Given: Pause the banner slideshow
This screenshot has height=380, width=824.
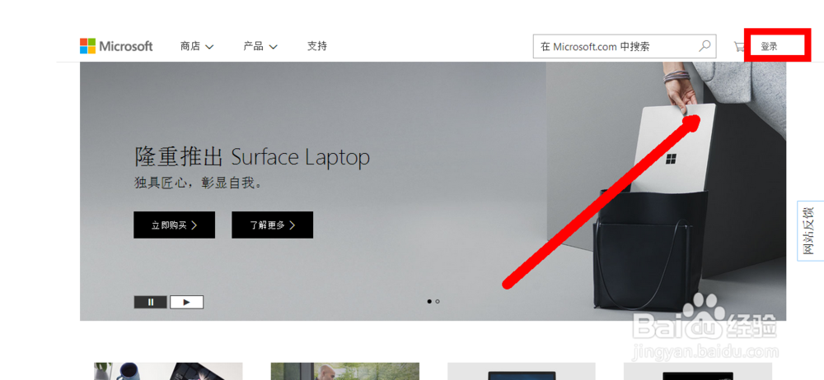Looking at the screenshot, I should pyautogui.click(x=150, y=302).
